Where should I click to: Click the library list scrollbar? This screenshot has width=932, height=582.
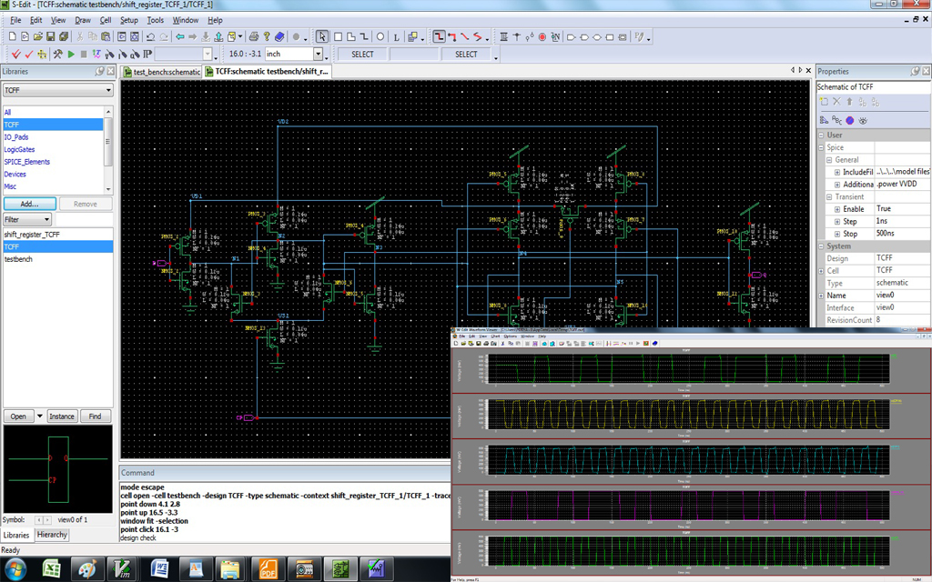[108, 150]
